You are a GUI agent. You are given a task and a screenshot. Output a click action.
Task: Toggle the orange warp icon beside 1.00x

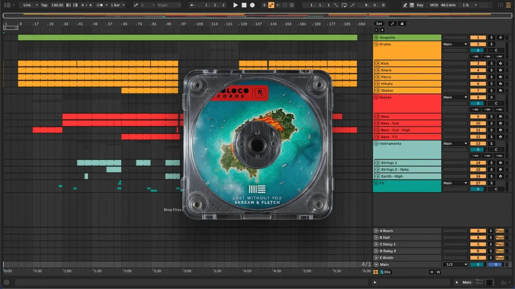(376, 272)
